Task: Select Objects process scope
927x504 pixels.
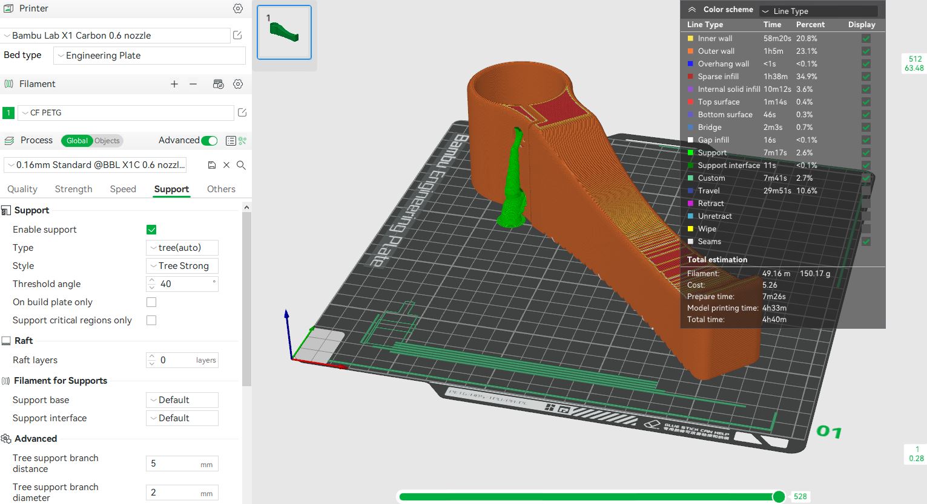Action: 107,141
